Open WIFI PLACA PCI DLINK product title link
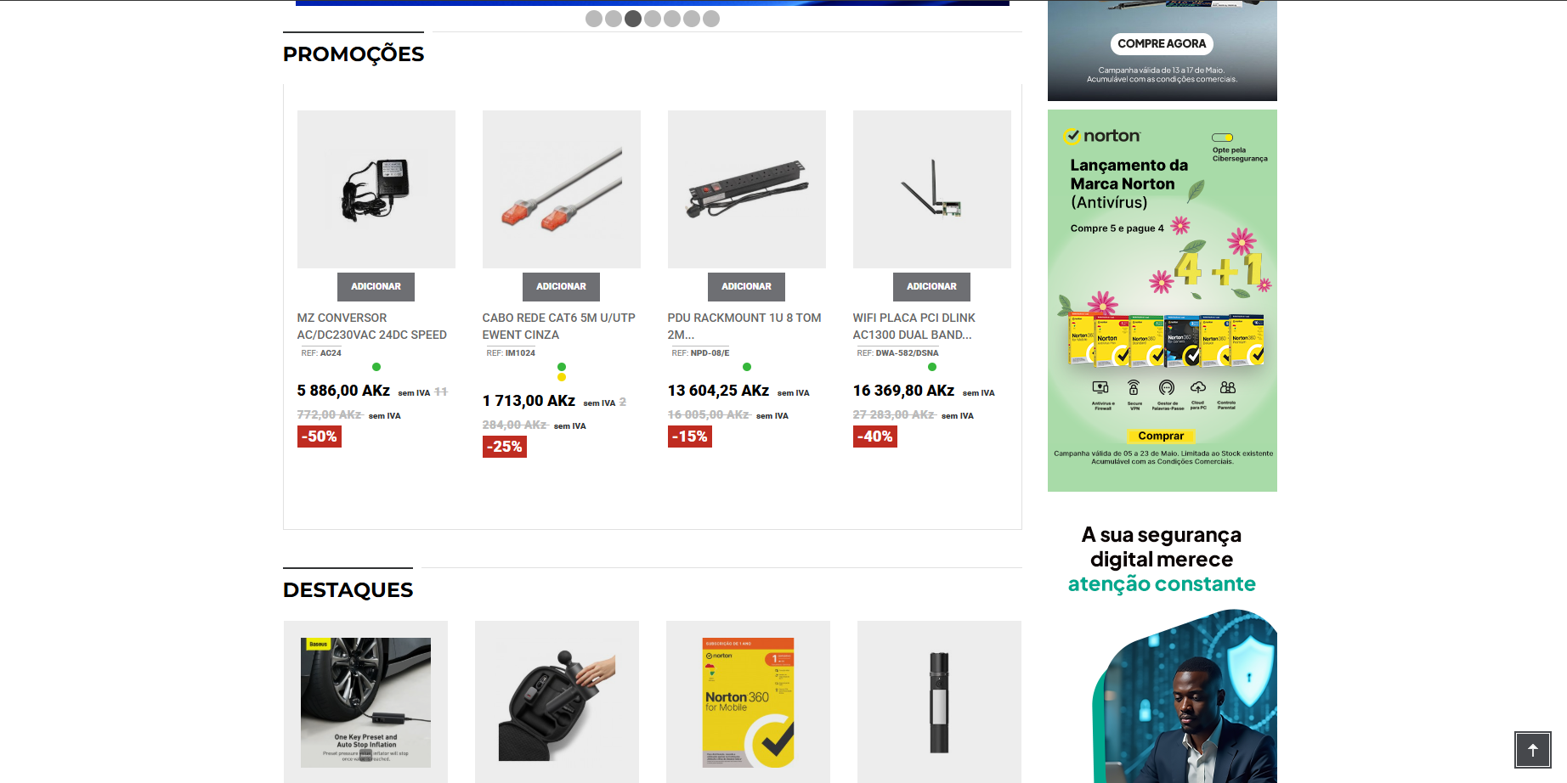This screenshot has height=783, width=1567. pyautogui.click(x=914, y=326)
